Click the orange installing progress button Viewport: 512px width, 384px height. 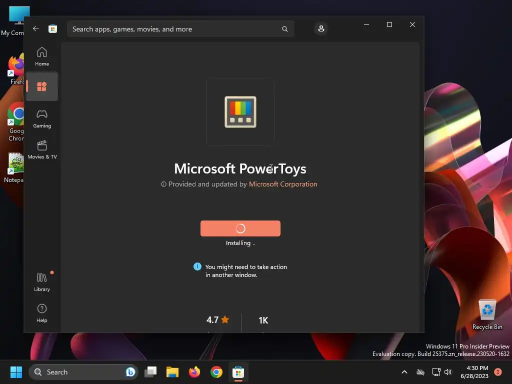240,228
